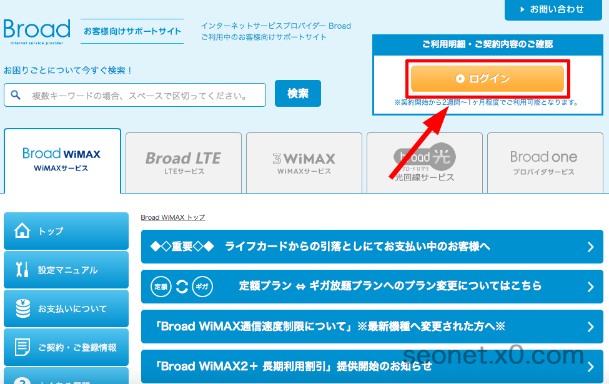Viewport: 609px width, 384px height.
Task: Click the 検索 search button
Action: coord(297,92)
